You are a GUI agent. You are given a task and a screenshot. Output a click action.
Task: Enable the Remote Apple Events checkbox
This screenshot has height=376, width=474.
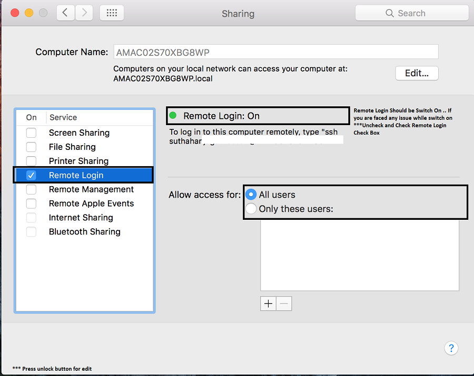pyautogui.click(x=31, y=204)
